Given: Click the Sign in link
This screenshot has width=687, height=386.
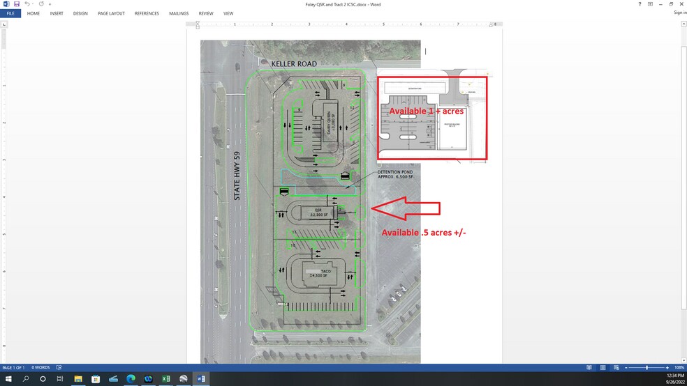Looking at the screenshot, I should tap(679, 13).
